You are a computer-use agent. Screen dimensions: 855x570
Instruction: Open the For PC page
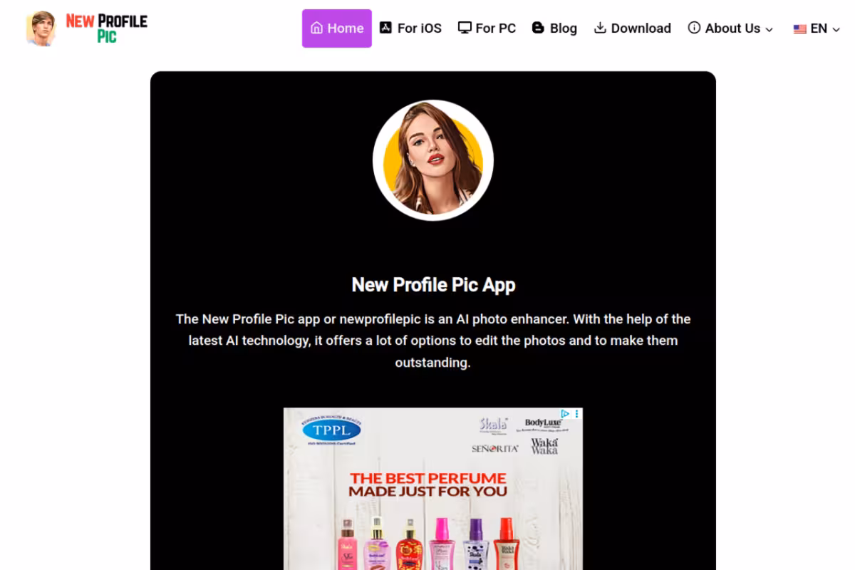(487, 28)
